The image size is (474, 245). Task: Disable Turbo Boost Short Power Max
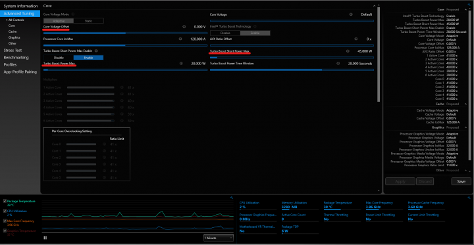(59, 57)
